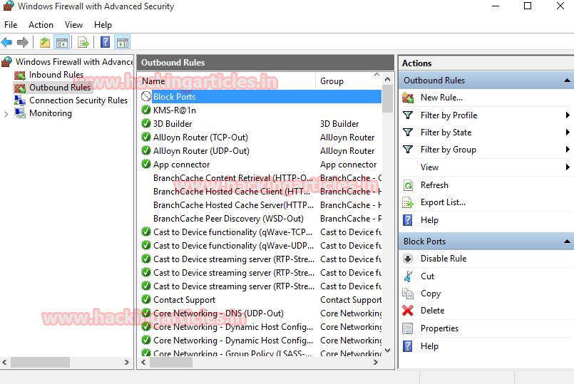Click the Cut action
The image size is (574, 384).
427,276
